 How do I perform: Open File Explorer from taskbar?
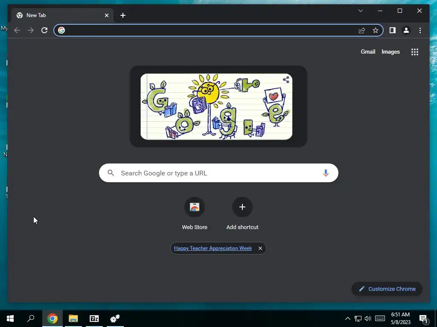pyautogui.click(x=73, y=318)
